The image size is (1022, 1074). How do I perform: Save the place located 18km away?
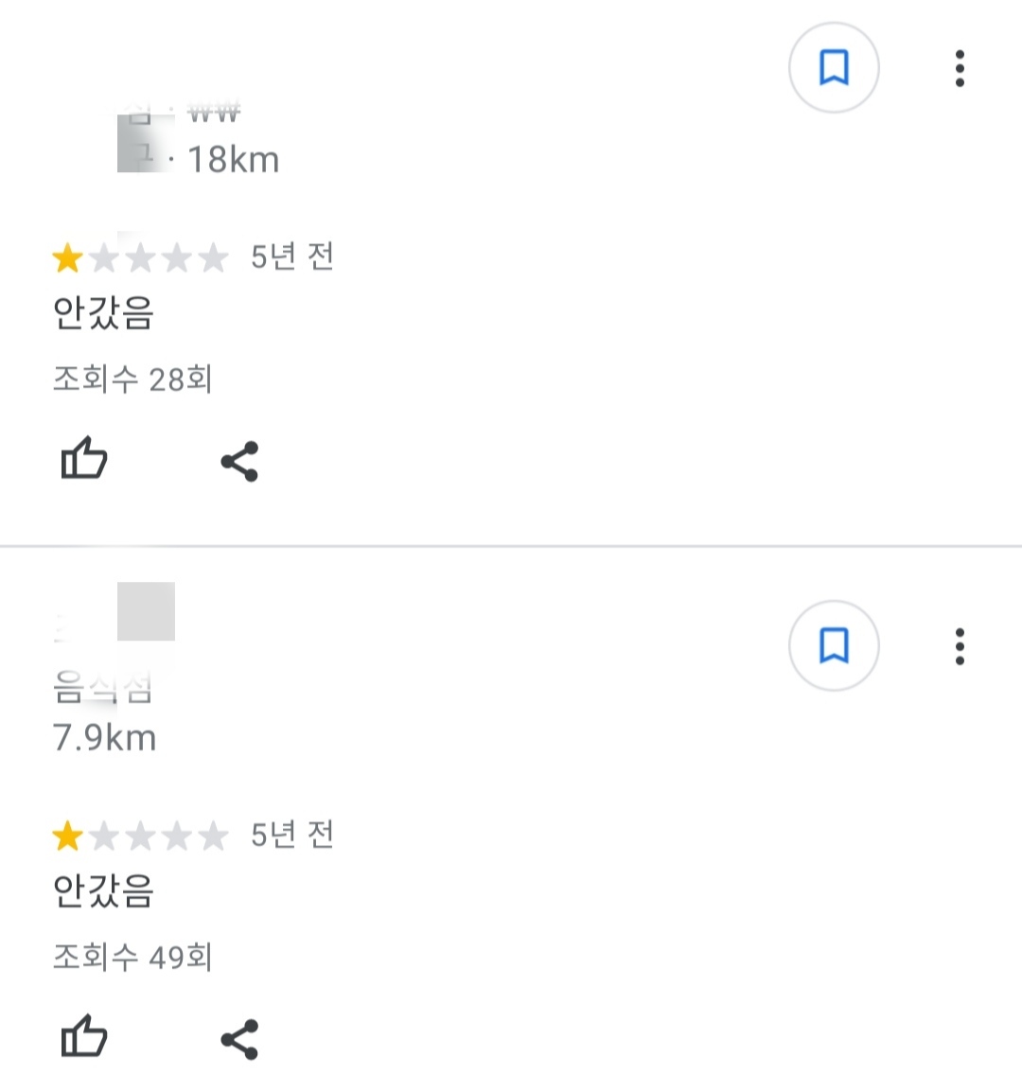[x=834, y=68]
